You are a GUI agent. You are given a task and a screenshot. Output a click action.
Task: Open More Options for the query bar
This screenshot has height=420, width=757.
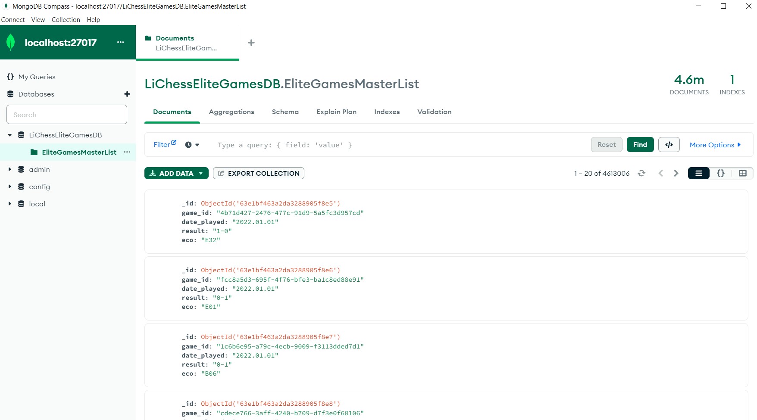click(x=715, y=144)
